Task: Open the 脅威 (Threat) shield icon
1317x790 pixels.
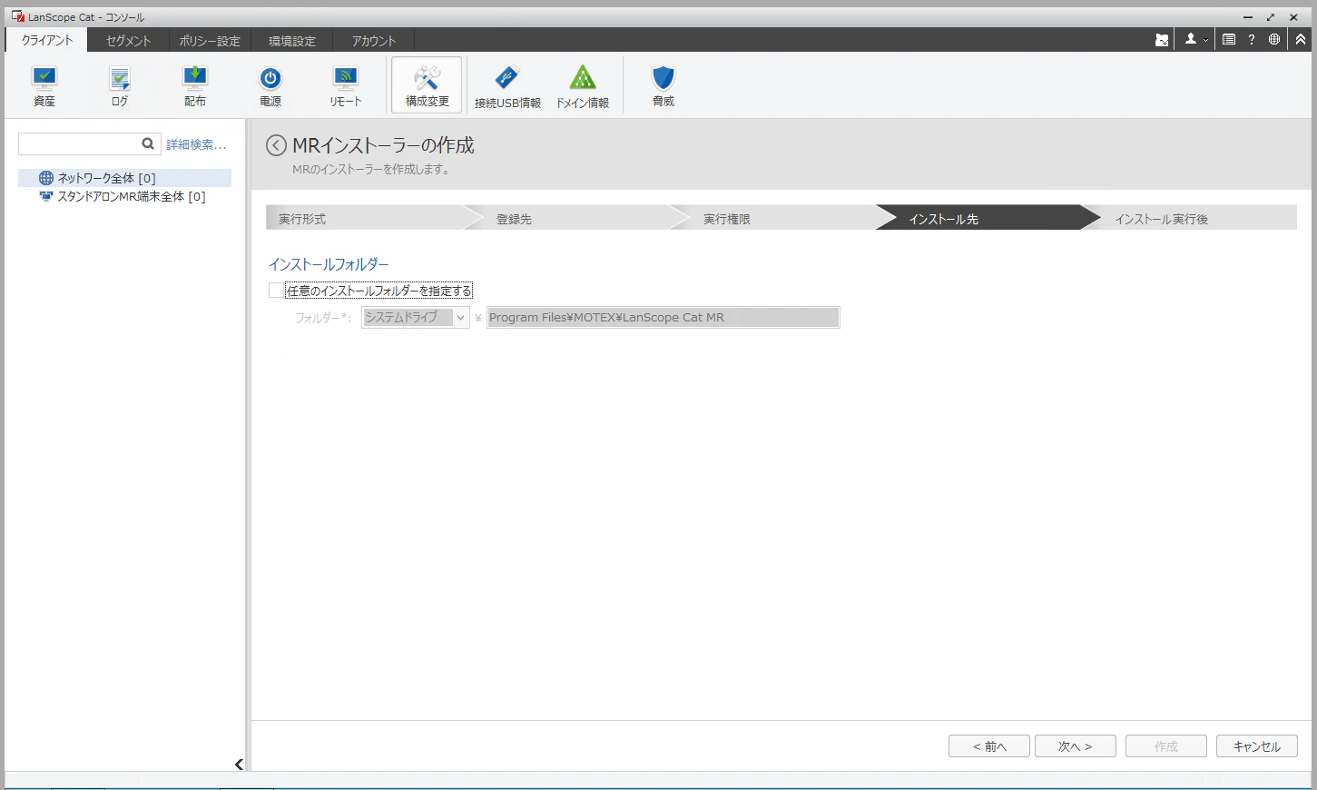Action: pos(663,86)
